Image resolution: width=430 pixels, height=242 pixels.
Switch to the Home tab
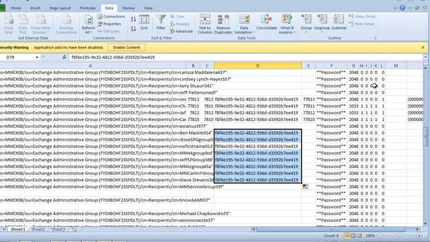coord(16,8)
